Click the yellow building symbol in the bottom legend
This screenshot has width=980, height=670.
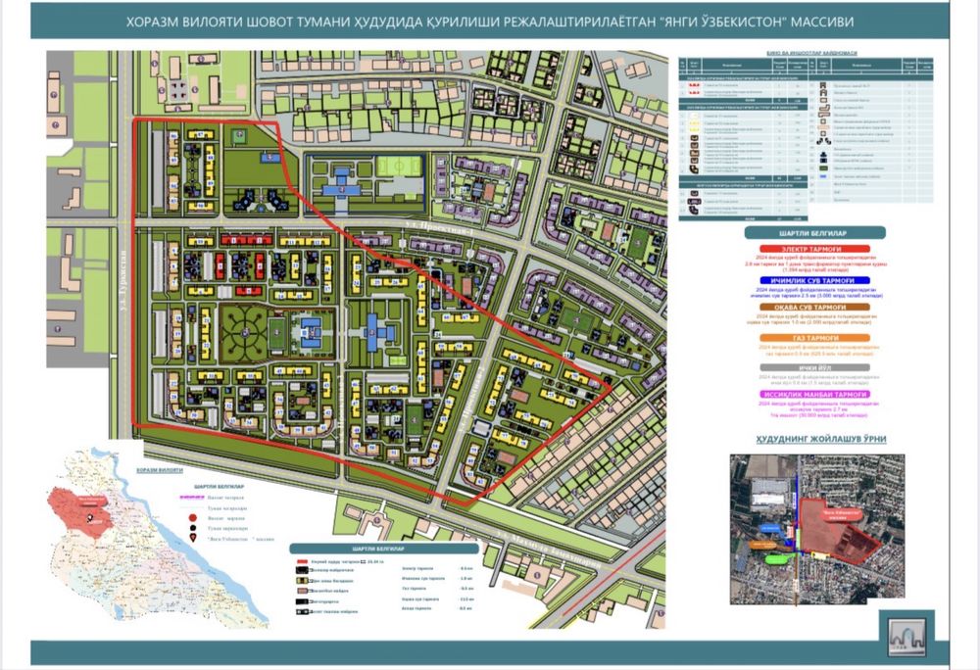[303, 580]
